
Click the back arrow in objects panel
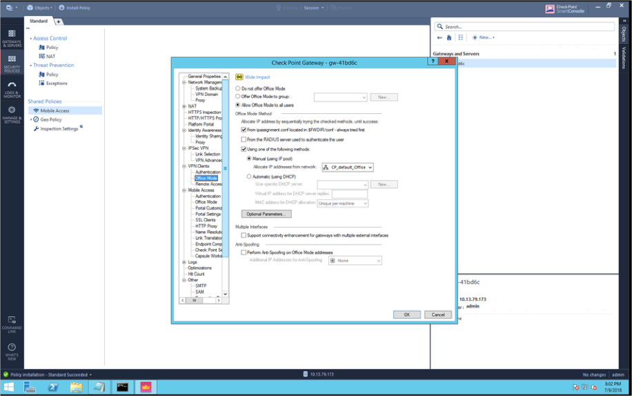[x=440, y=37]
